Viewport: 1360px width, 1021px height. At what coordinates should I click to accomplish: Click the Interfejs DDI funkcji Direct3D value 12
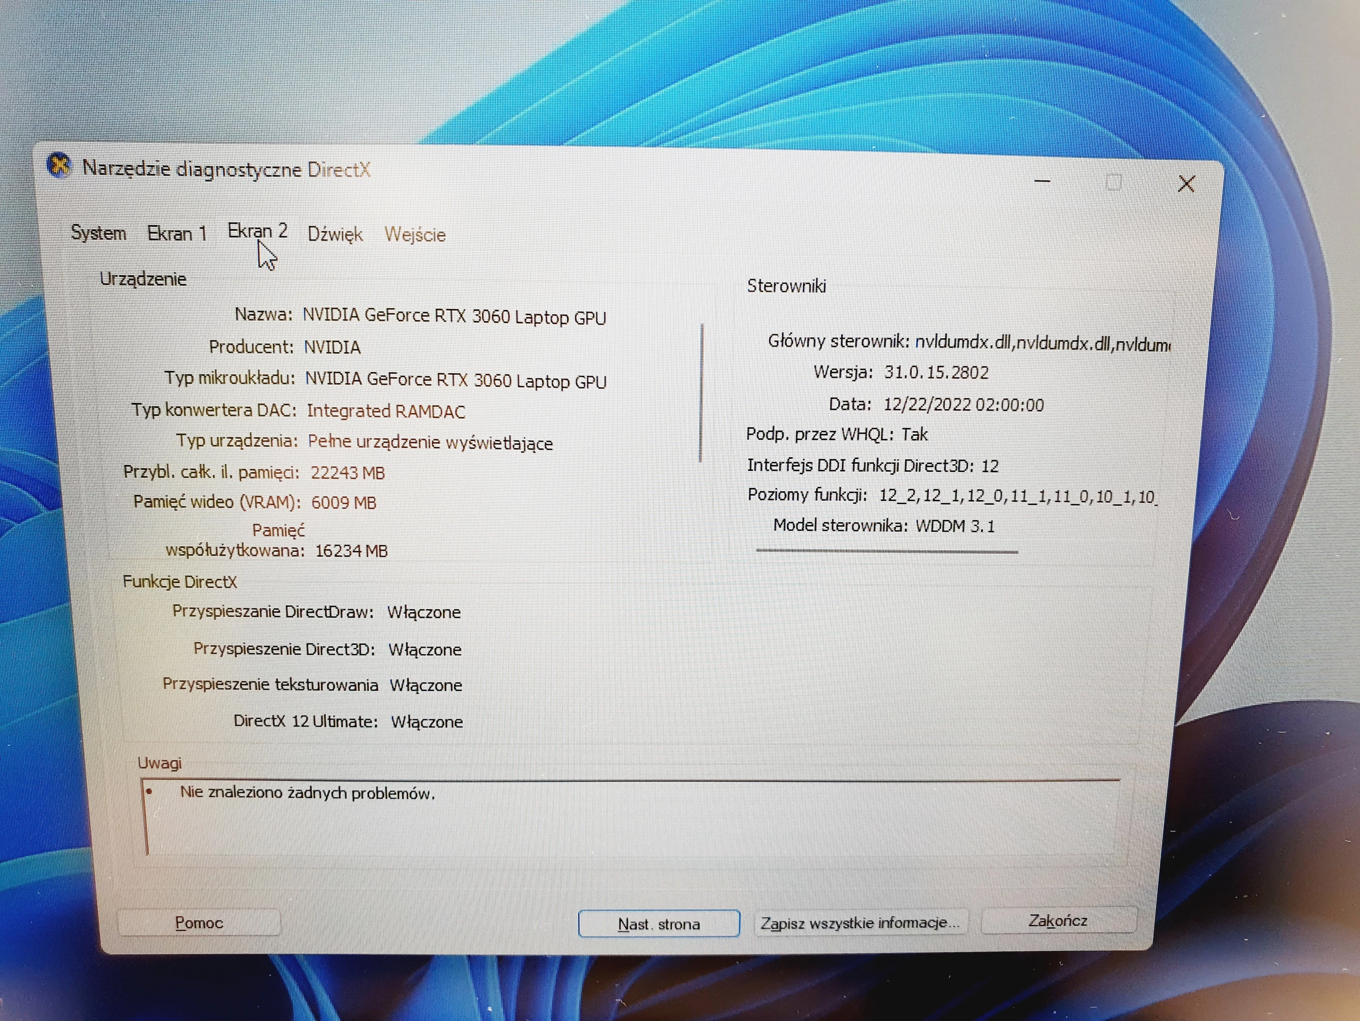tap(989, 466)
